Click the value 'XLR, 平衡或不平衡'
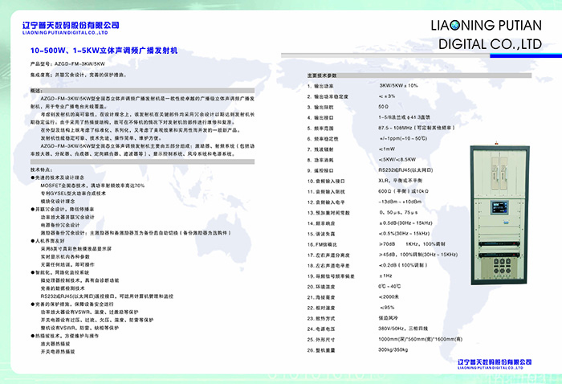Image resolution: width=562 pixels, height=384 pixels. click(x=400, y=181)
